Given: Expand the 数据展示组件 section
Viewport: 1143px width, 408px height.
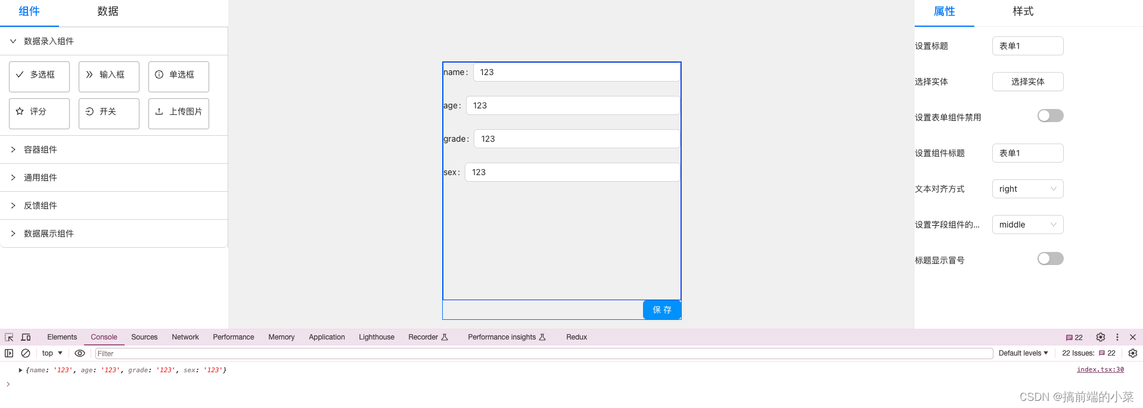Looking at the screenshot, I should click(x=114, y=233).
